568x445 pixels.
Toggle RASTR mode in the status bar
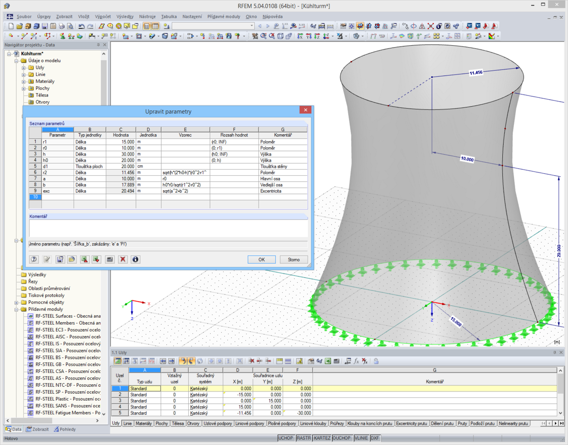304,438
